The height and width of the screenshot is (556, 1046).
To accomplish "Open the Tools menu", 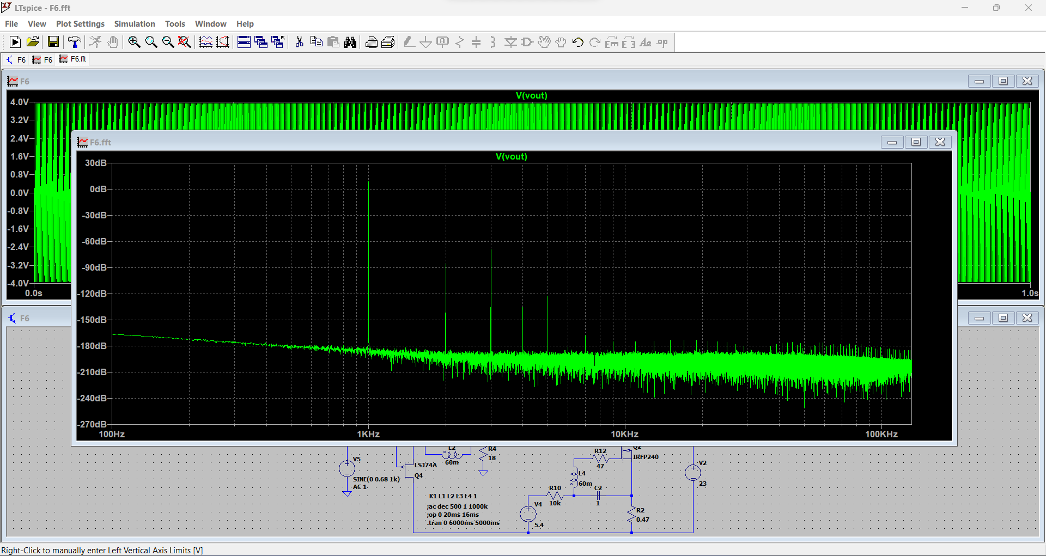I will (x=175, y=23).
